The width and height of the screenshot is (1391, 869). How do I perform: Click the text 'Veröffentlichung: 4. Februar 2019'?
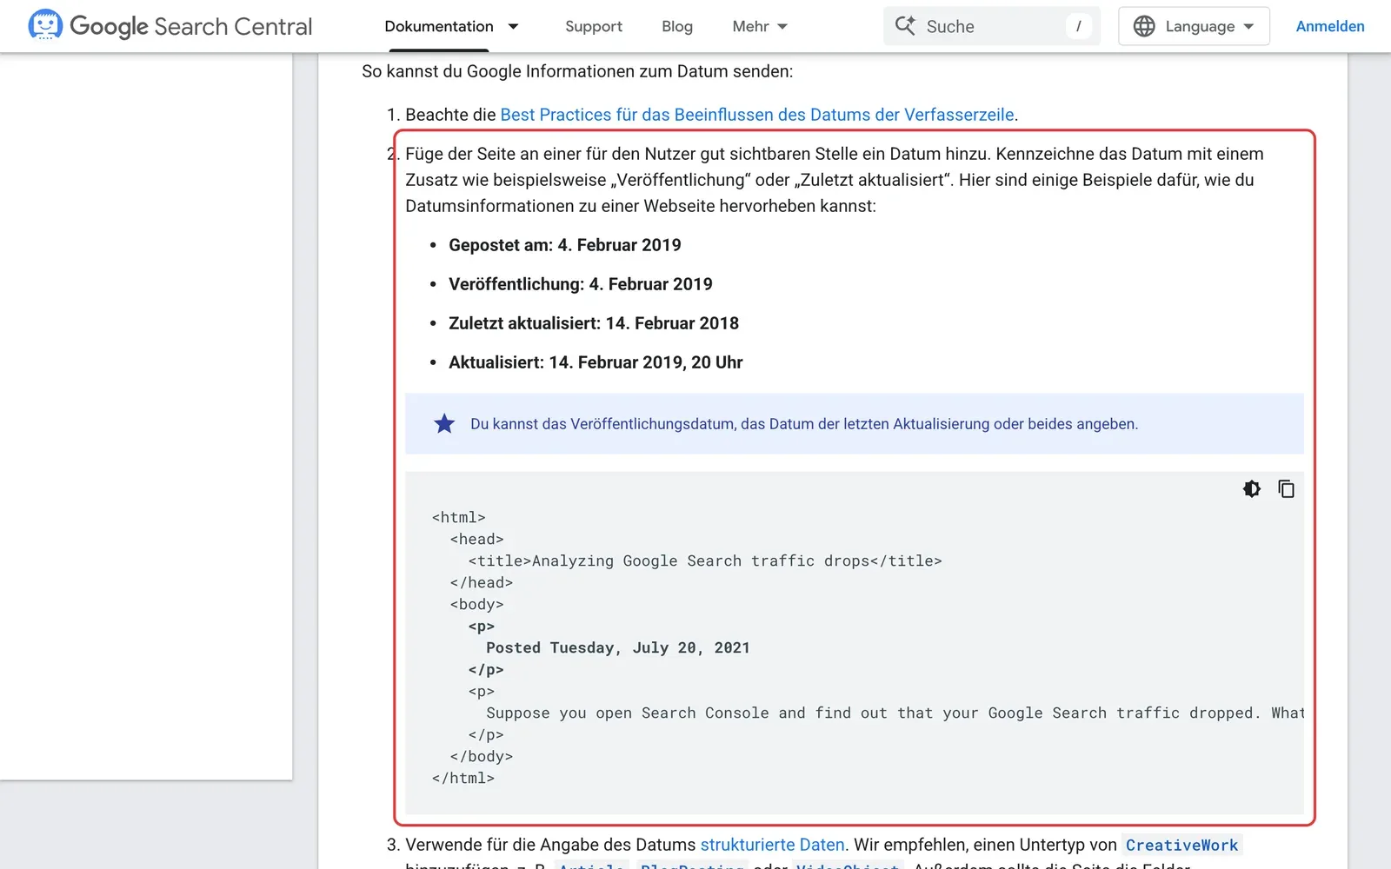tap(581, 284)
